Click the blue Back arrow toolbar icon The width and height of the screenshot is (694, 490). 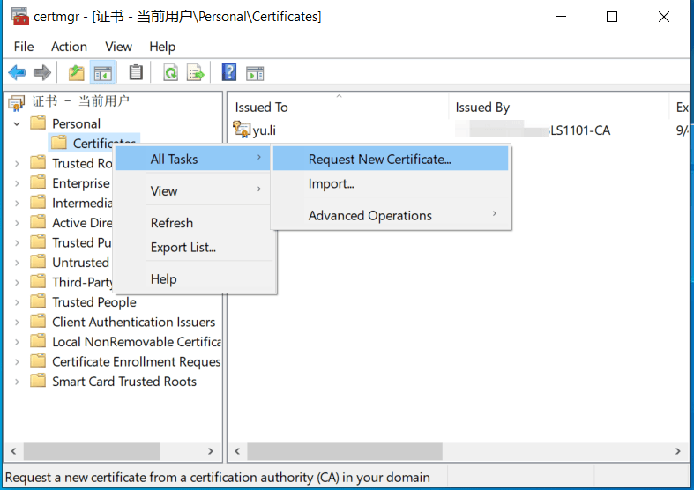[18, 72]
